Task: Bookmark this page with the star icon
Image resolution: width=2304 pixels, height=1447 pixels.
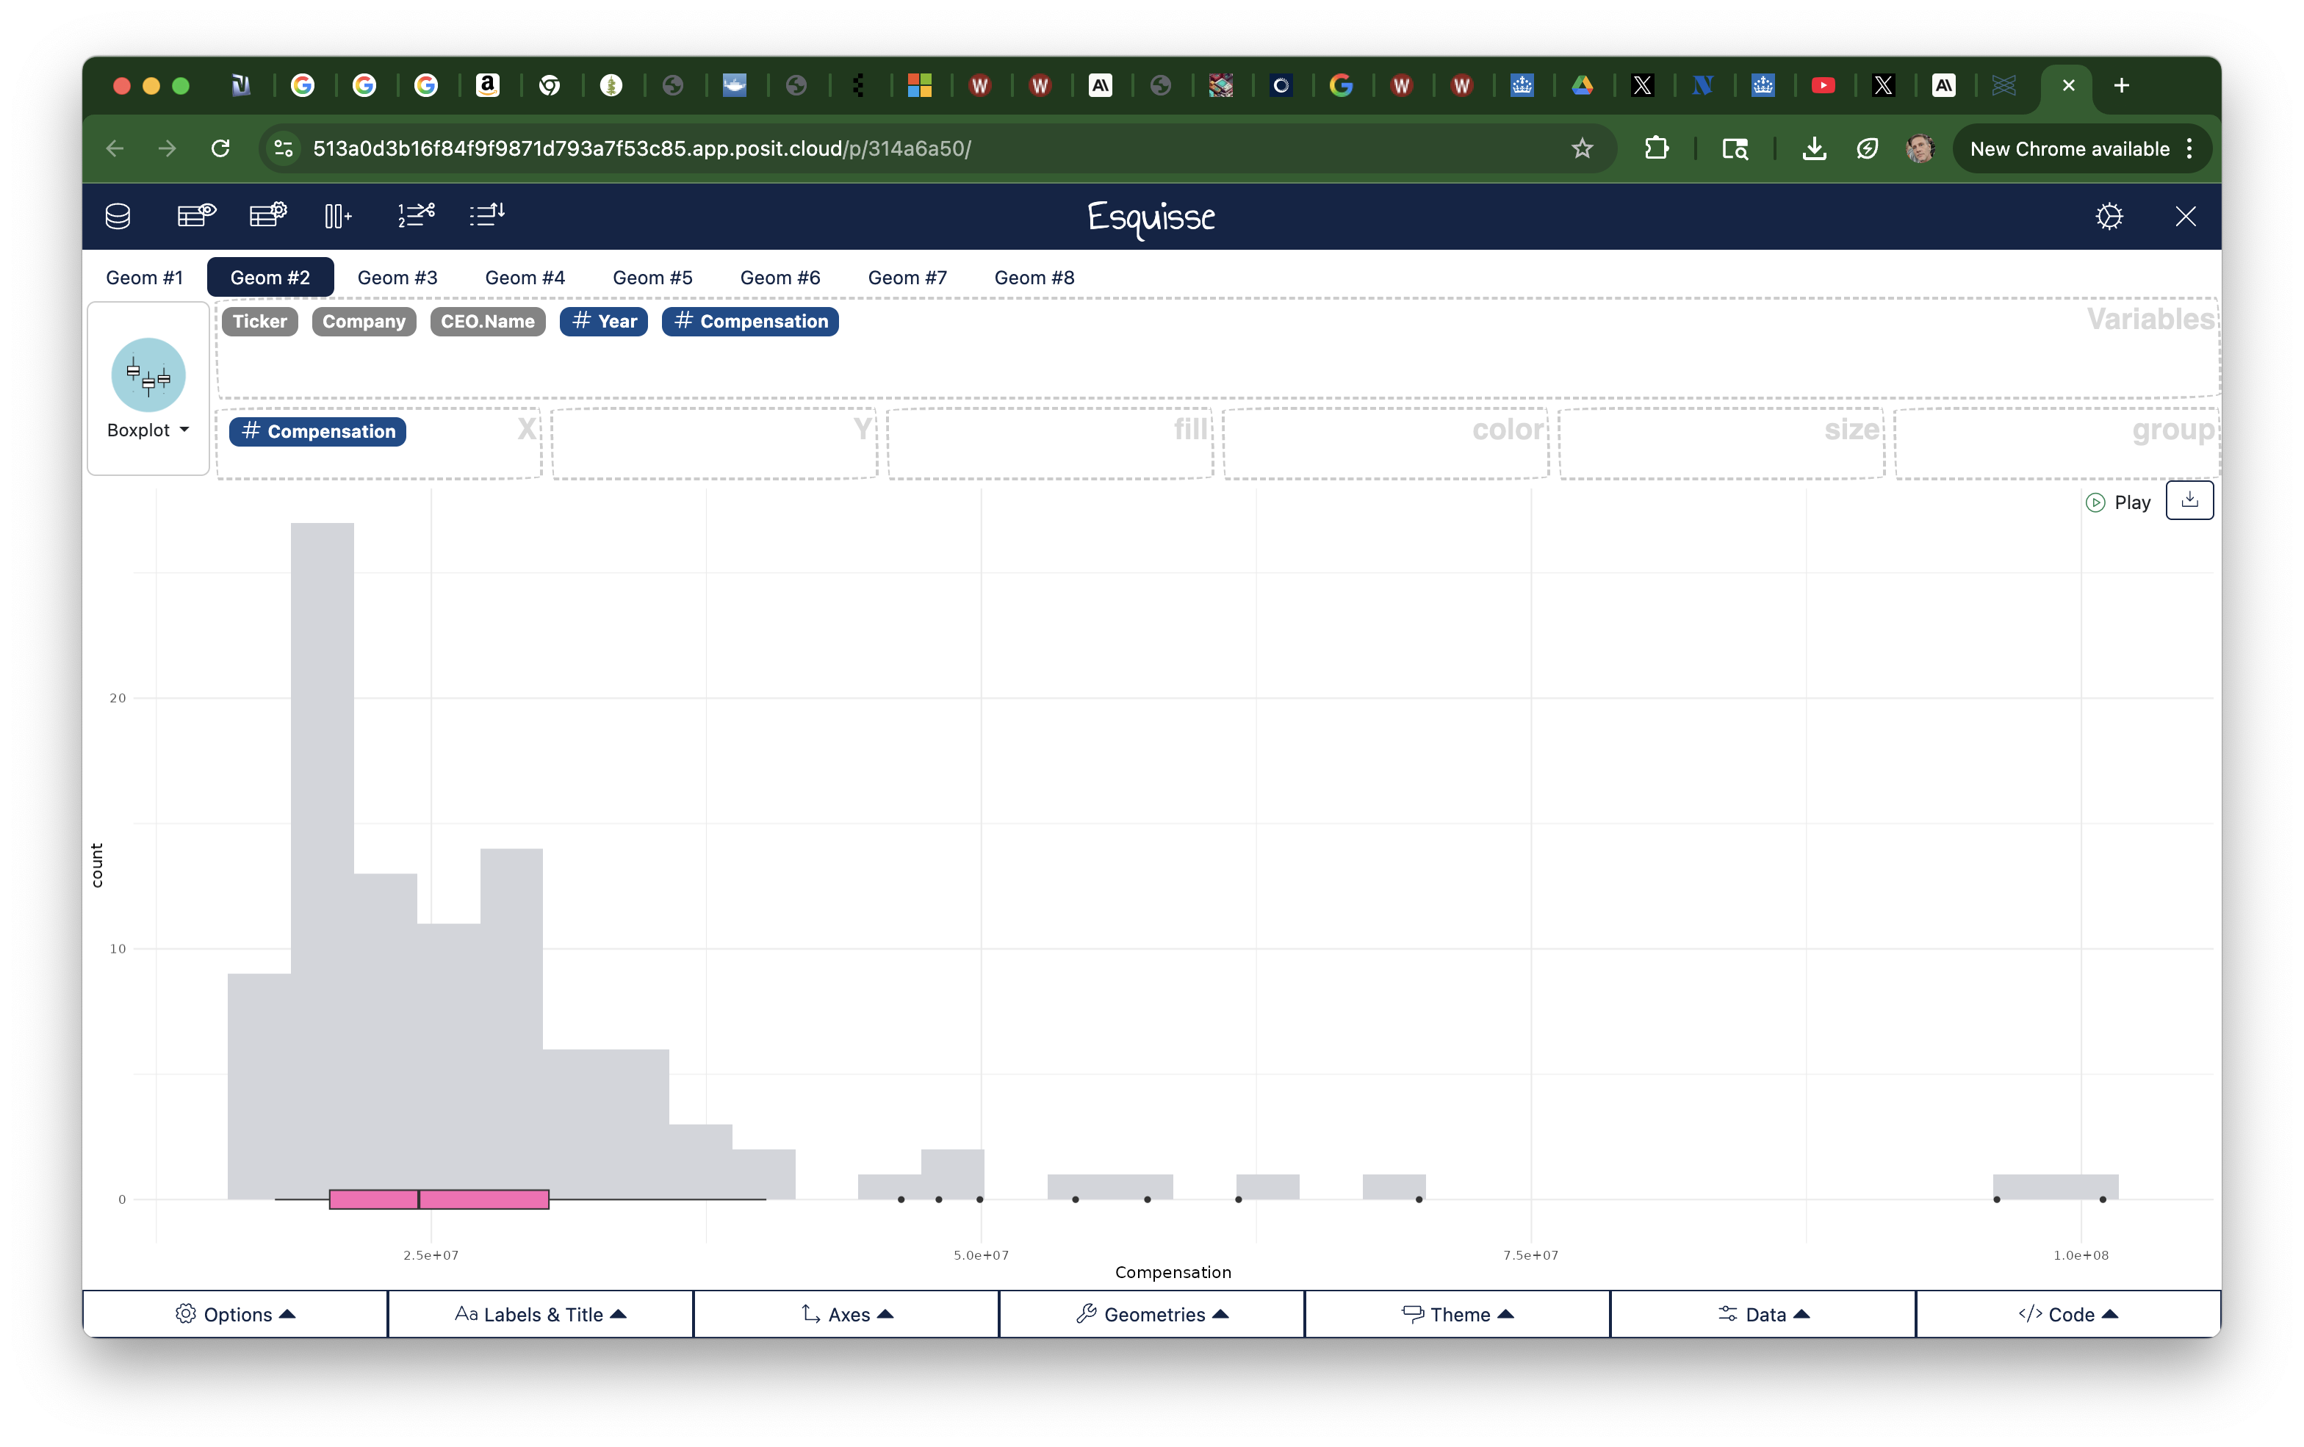Action: click(x=1582, y=148)
